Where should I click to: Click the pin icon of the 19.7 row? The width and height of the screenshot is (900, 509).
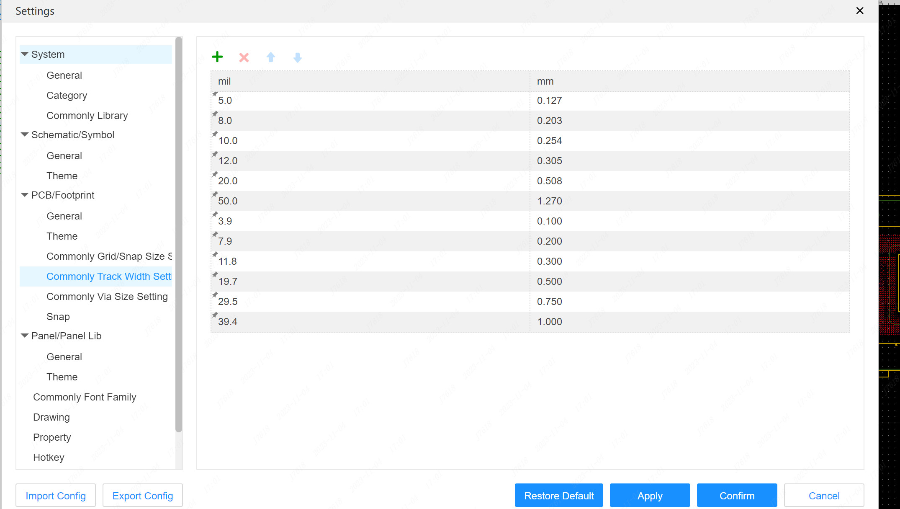coord(215,275)
